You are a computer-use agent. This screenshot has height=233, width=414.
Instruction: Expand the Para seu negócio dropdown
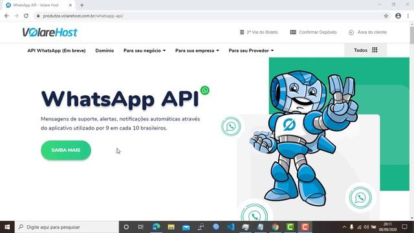pos(144,50)
